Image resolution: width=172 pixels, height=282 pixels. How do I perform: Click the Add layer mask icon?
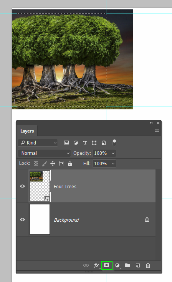[x=107, y=265]
